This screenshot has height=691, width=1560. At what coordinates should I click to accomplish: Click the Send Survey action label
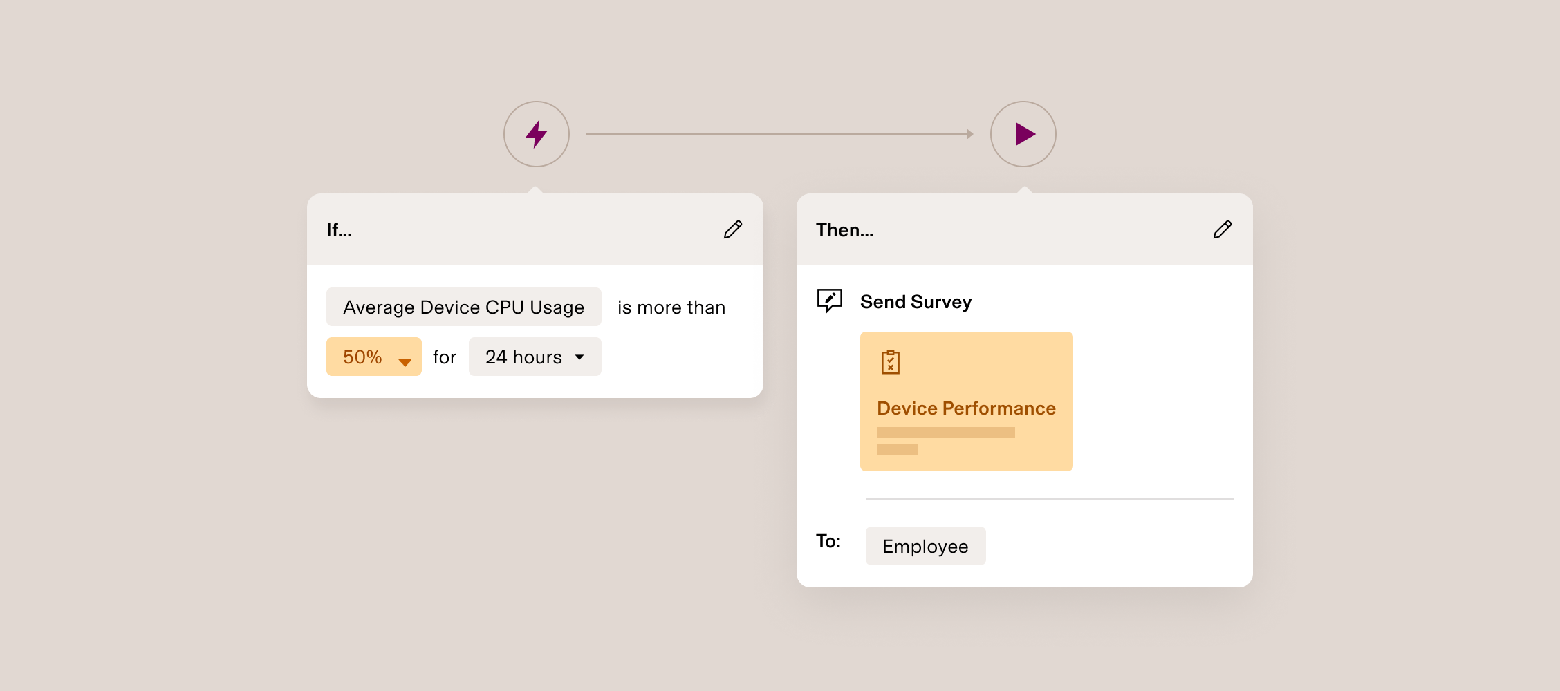coord(916,302)
